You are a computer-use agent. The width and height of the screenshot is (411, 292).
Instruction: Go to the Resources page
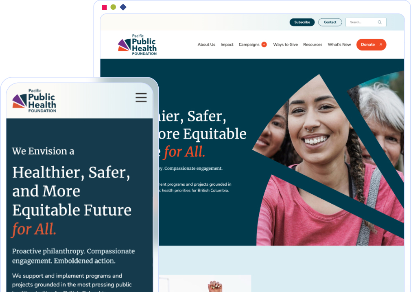(x=313, y=45)
